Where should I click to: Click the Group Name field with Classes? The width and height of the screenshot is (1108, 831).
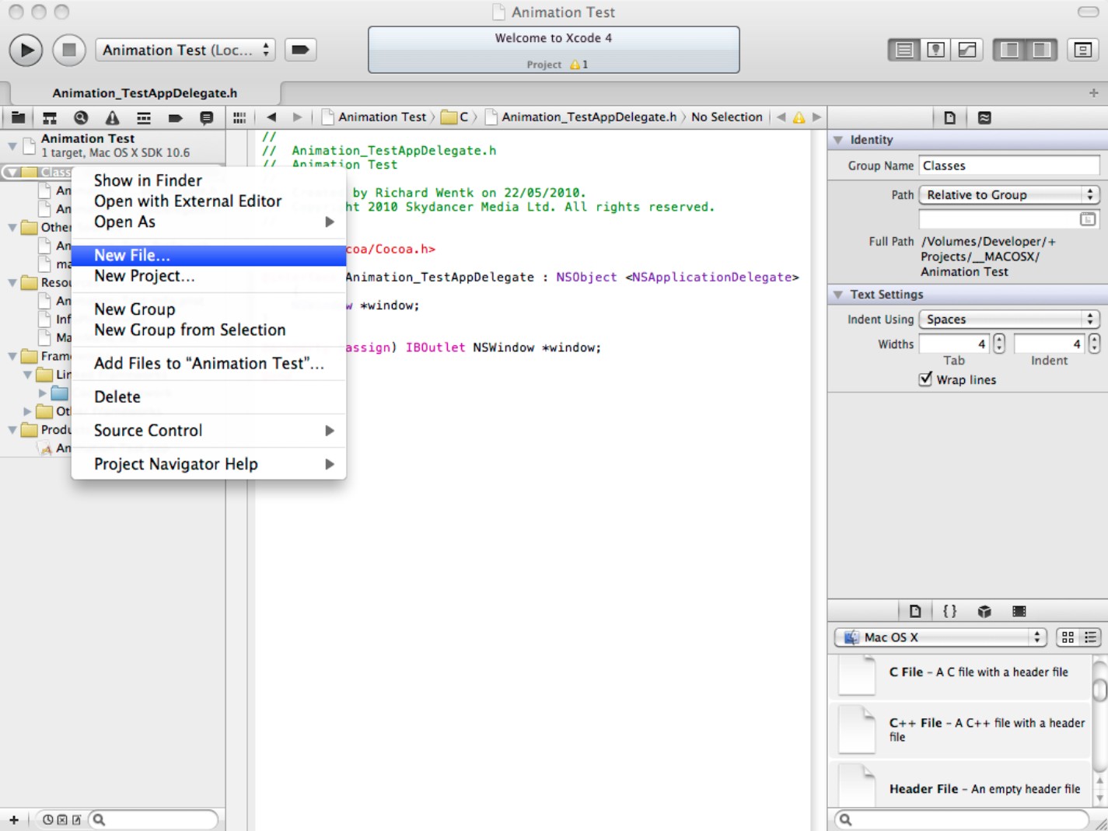pyautogui.click(x=1009, y=166)
